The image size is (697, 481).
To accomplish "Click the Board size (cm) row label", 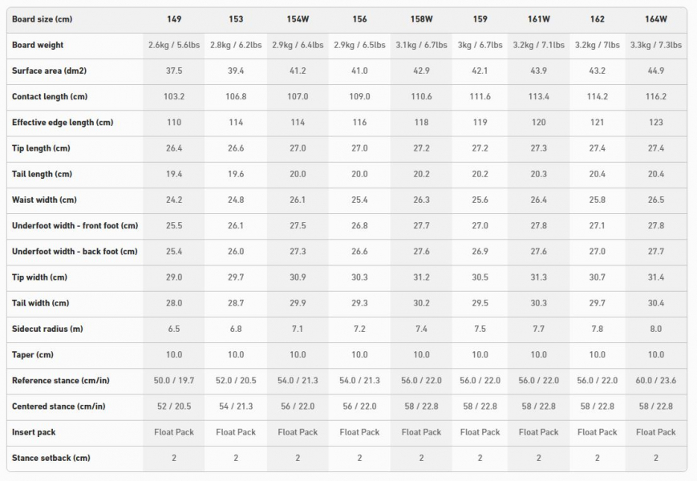I will tap(42, 19).
